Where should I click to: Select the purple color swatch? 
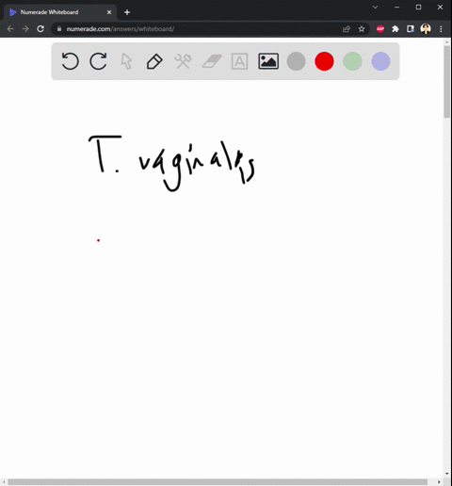click(380, 61)
